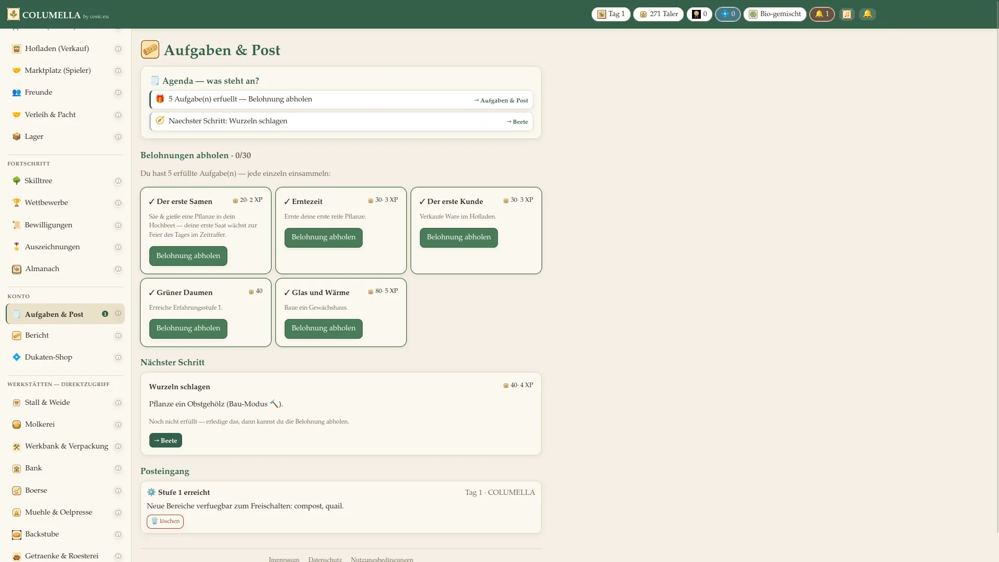Show info icon next to Almanach
Viewport: 999px width, 562px height.
(118, 269)
